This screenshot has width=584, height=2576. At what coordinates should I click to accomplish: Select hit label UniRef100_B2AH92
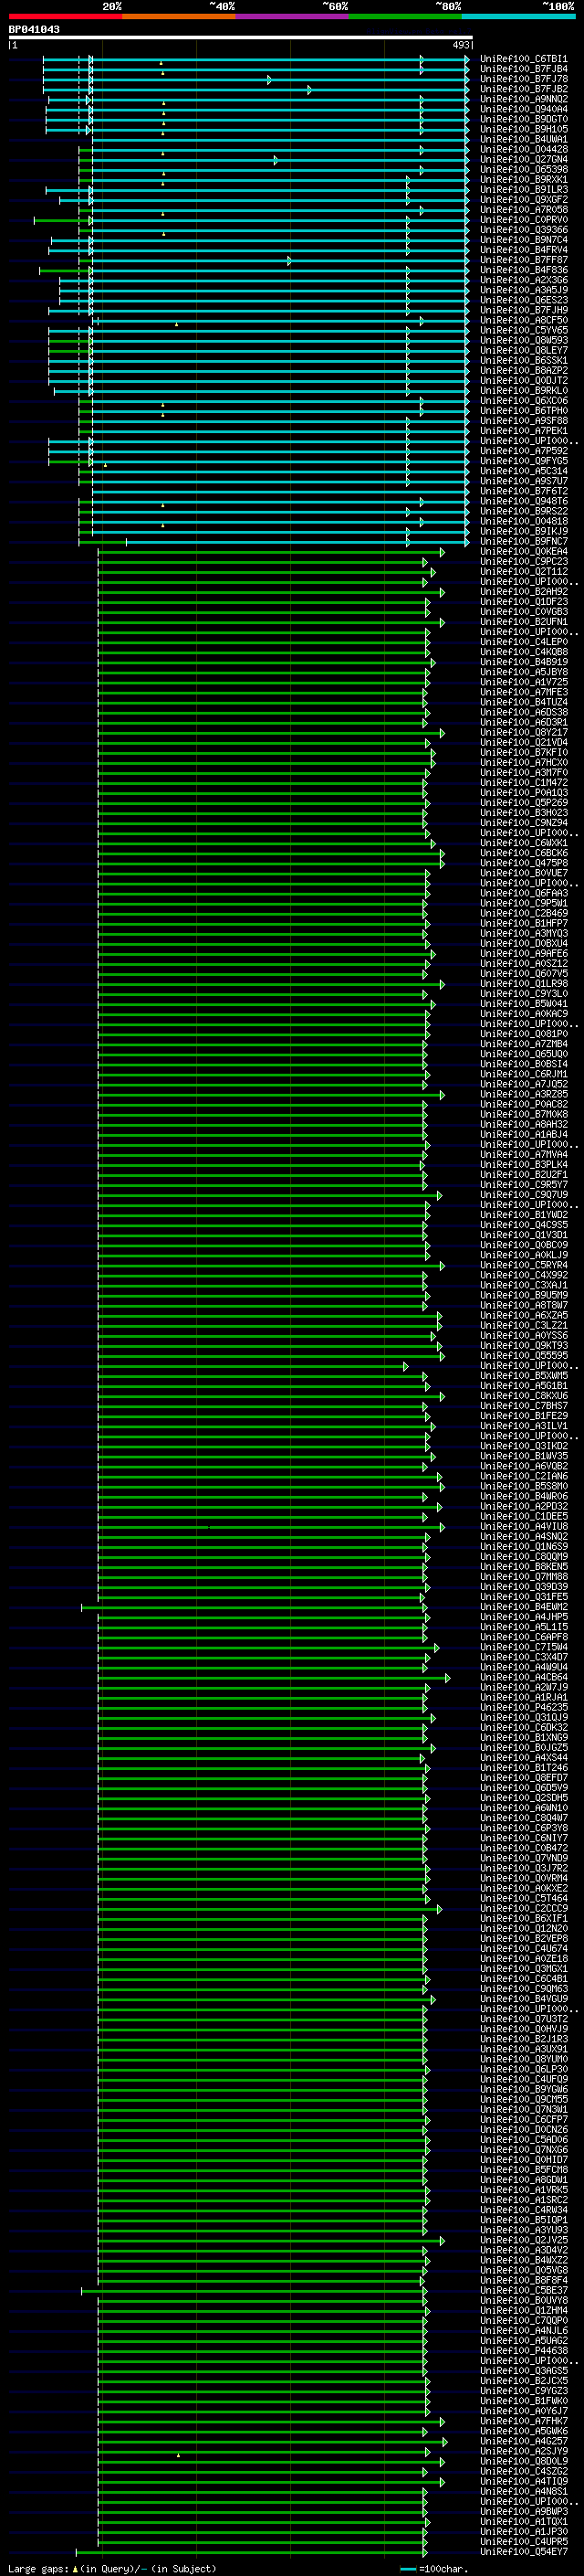[523, 592]
